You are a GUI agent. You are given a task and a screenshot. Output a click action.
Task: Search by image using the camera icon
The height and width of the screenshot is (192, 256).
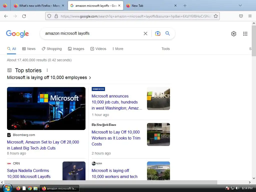(x=157, y=33)
